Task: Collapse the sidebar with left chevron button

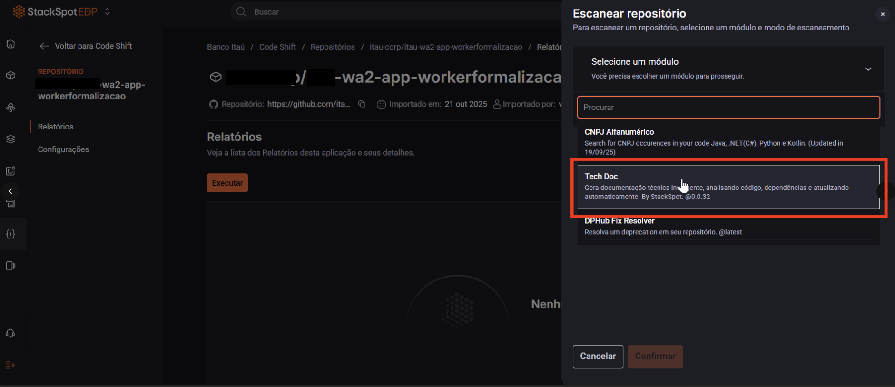Action: pyautogui.click(x=10, y=191)
